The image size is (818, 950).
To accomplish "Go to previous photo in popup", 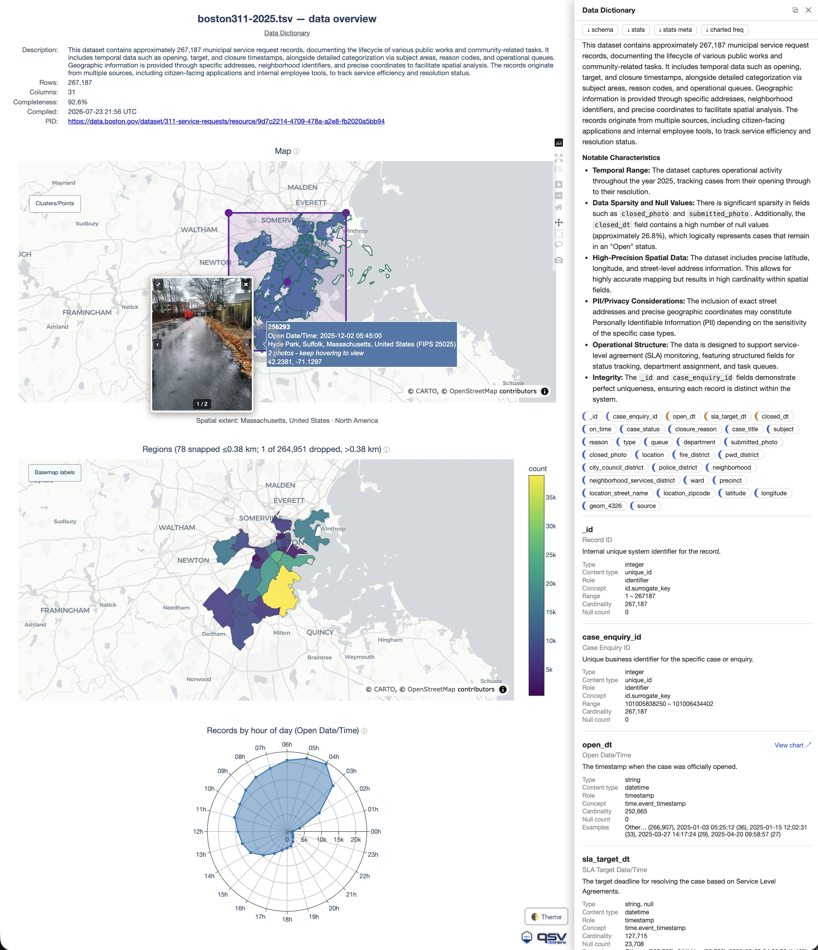I will point(158,344).
